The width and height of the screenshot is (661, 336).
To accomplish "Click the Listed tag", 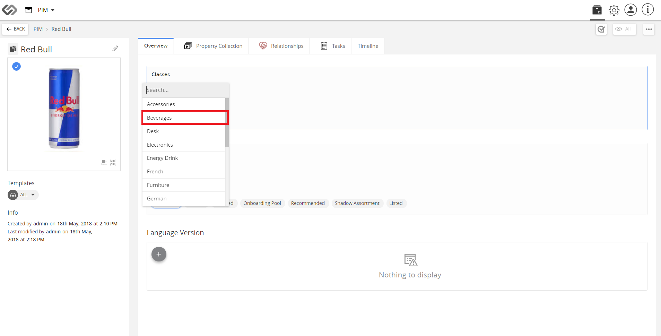I will point(396,203).
